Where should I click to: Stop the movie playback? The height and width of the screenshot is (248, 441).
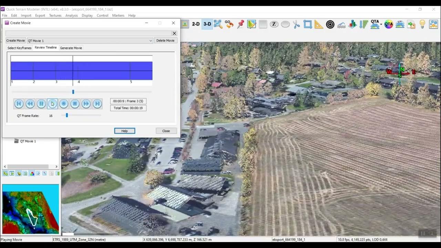click(75, 104)
